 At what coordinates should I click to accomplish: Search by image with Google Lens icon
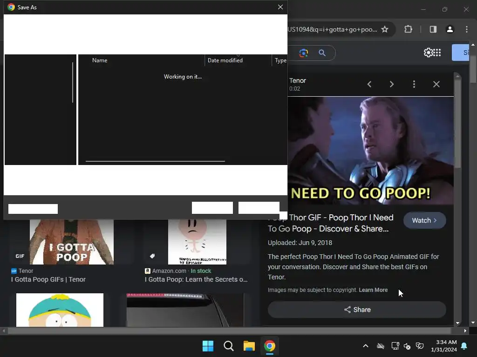304,53
